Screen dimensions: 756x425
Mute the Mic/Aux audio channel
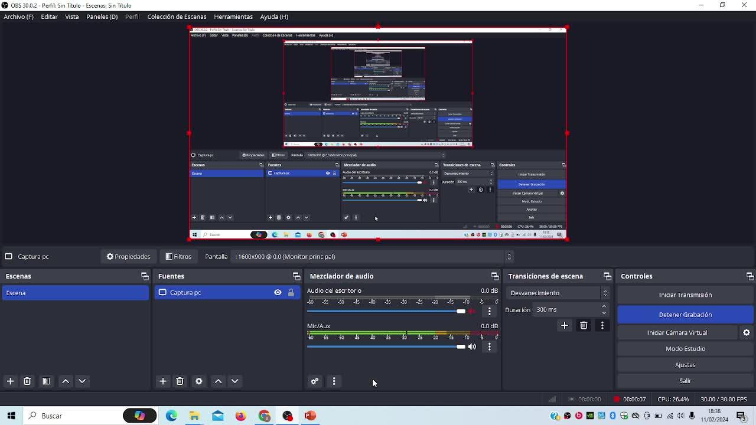[472, 346]
